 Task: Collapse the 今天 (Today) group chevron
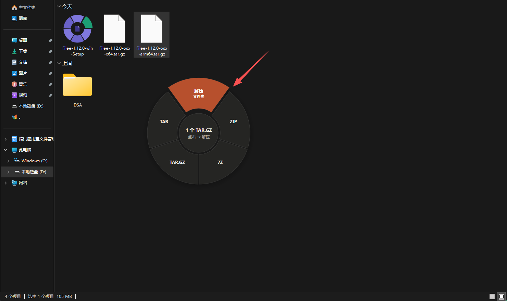point(59,7)
